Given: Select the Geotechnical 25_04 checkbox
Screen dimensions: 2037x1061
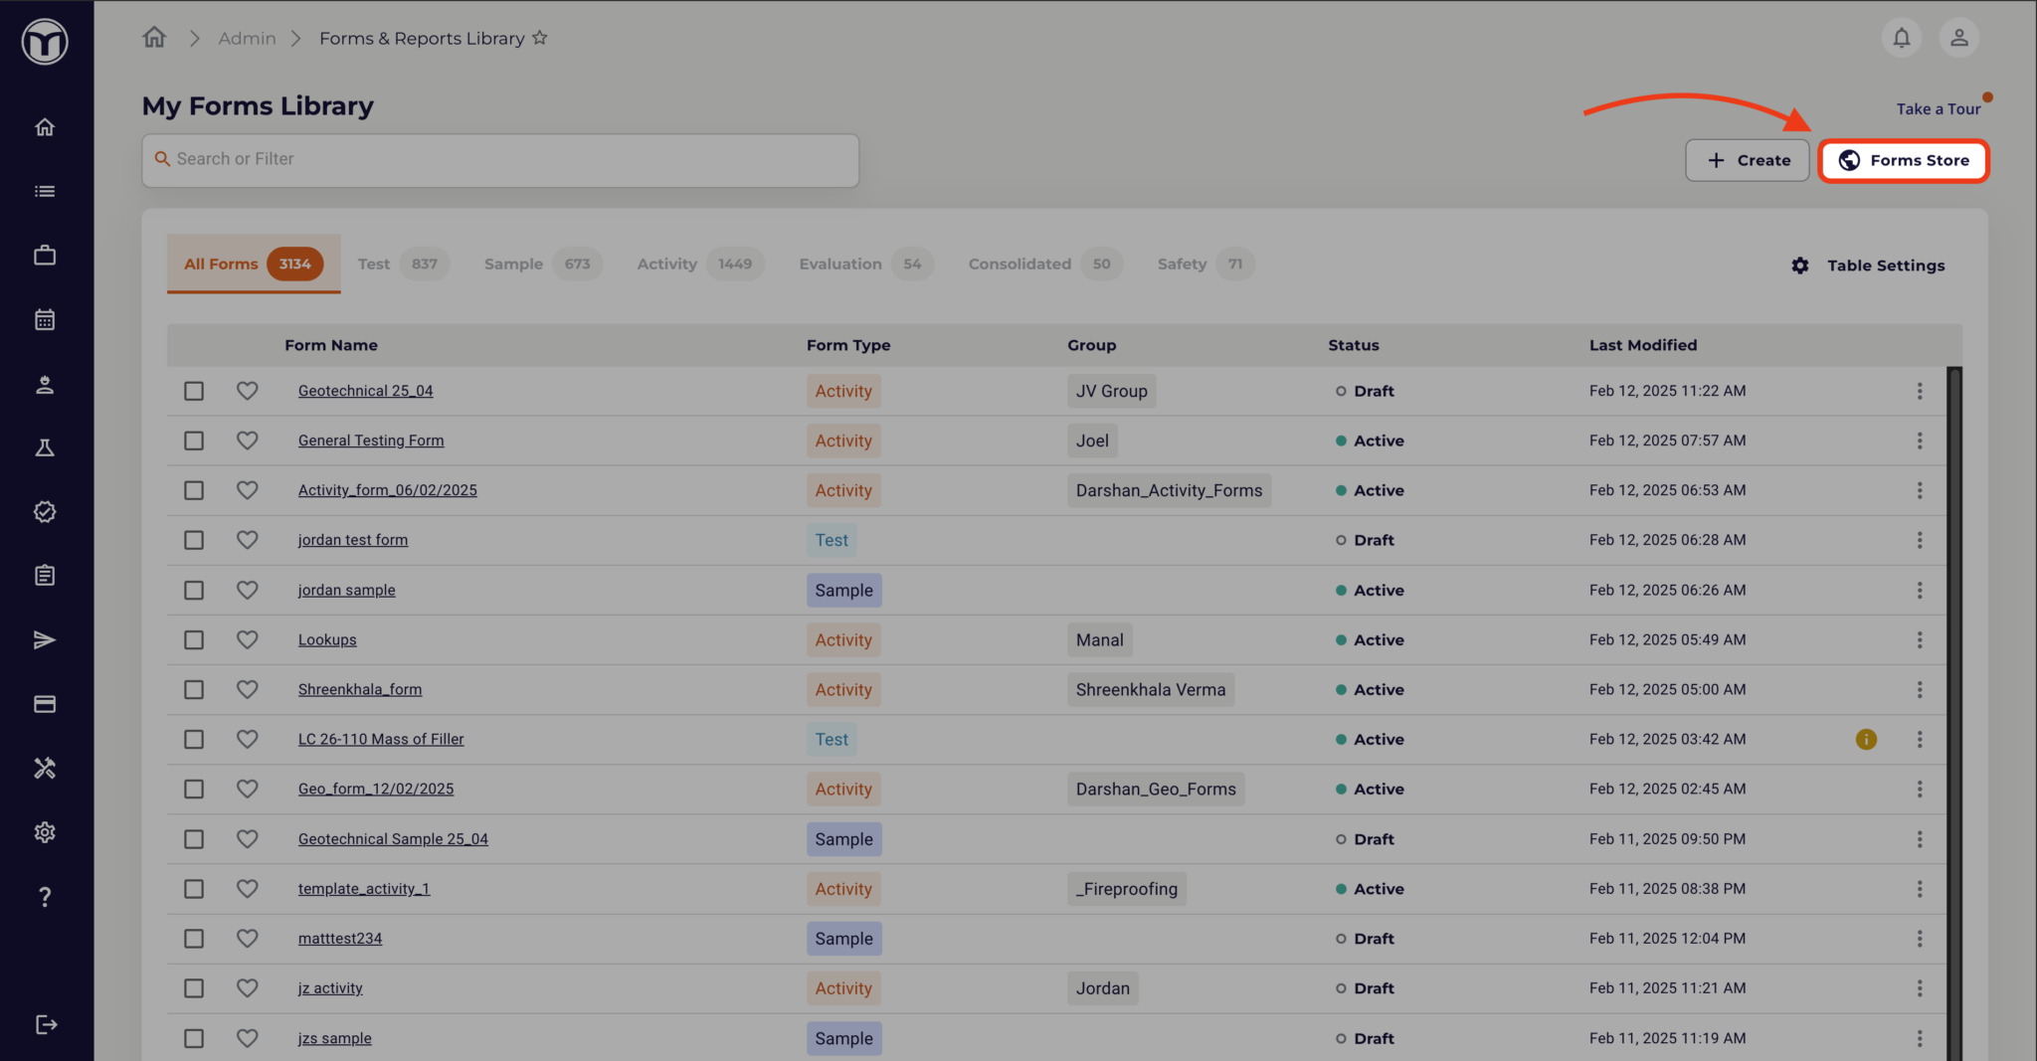Looking at the screenshot, I should click(x=194, y=391).
